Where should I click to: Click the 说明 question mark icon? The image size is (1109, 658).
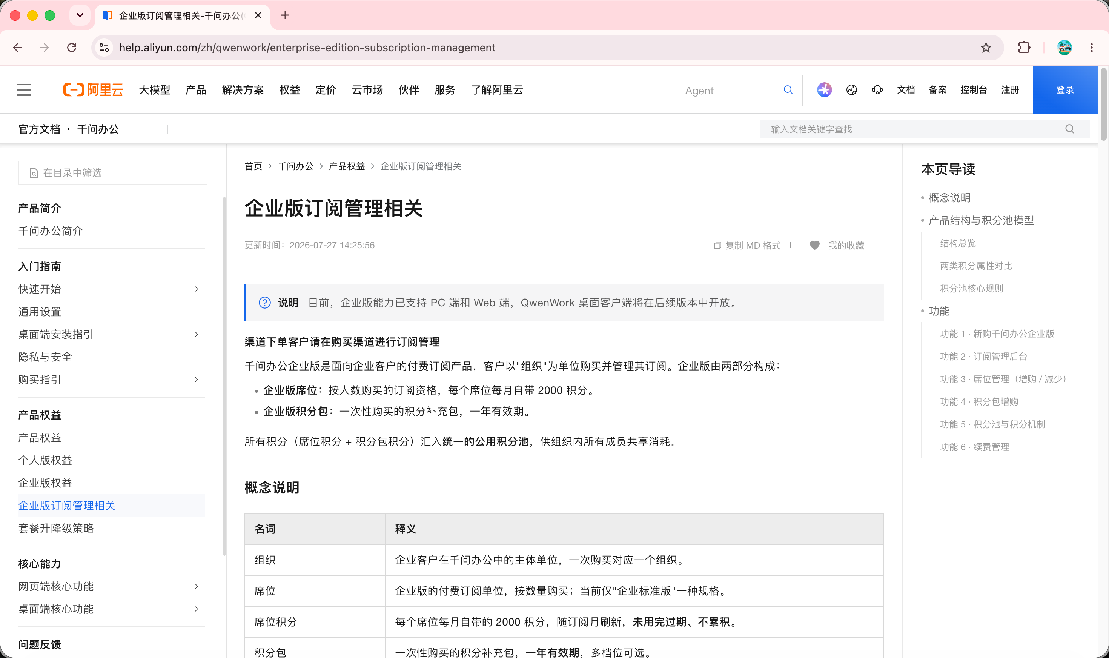[265, 303]
